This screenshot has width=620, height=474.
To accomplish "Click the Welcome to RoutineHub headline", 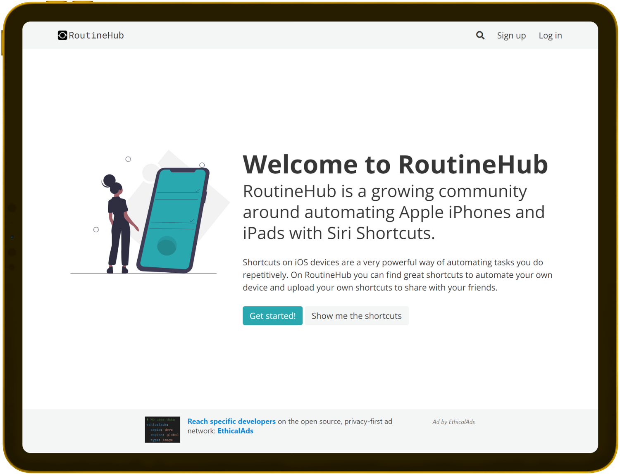I will [395, 164].
